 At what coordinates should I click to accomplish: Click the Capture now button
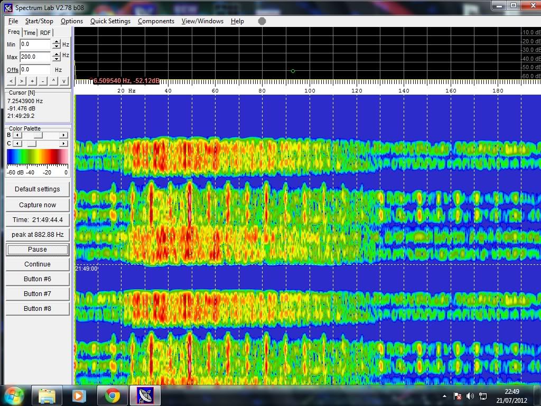38,205
